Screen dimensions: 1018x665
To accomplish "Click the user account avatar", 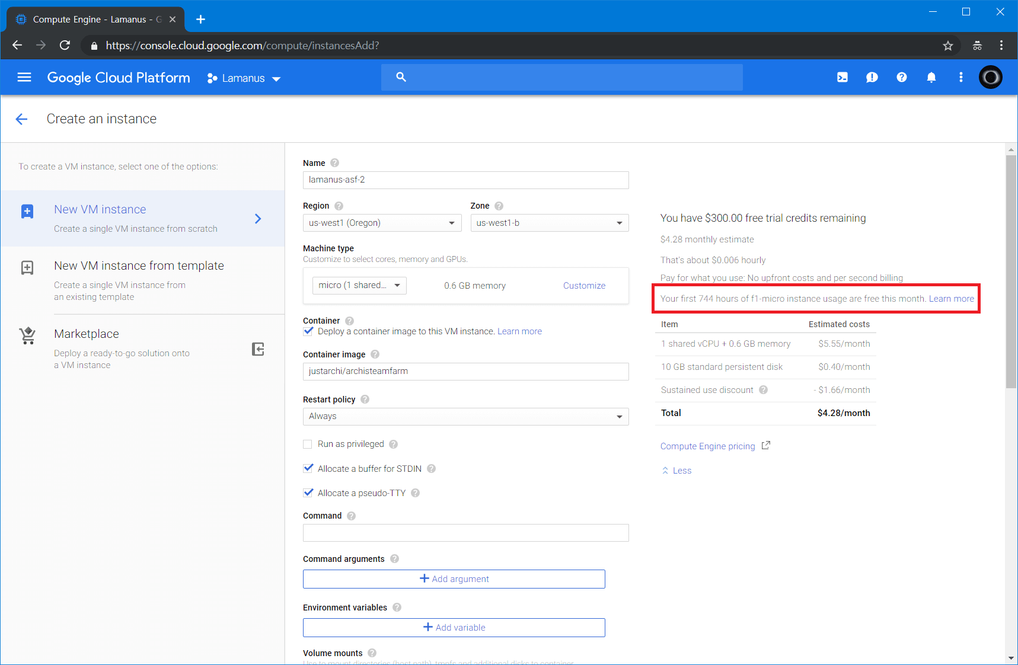I will (x=990, y=78).
